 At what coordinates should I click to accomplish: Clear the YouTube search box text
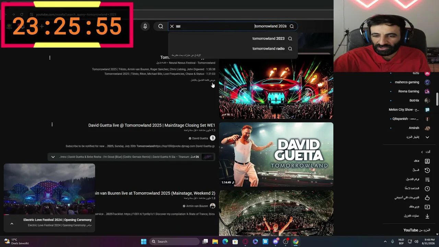[172, 26]
